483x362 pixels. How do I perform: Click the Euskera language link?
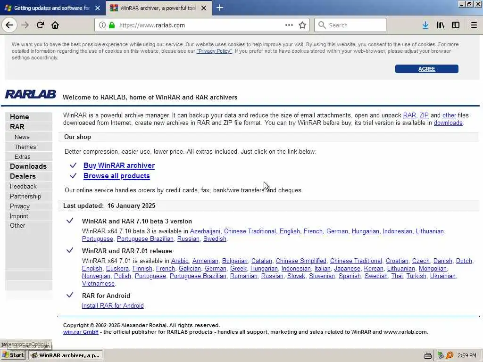click(x=117, y=268)
